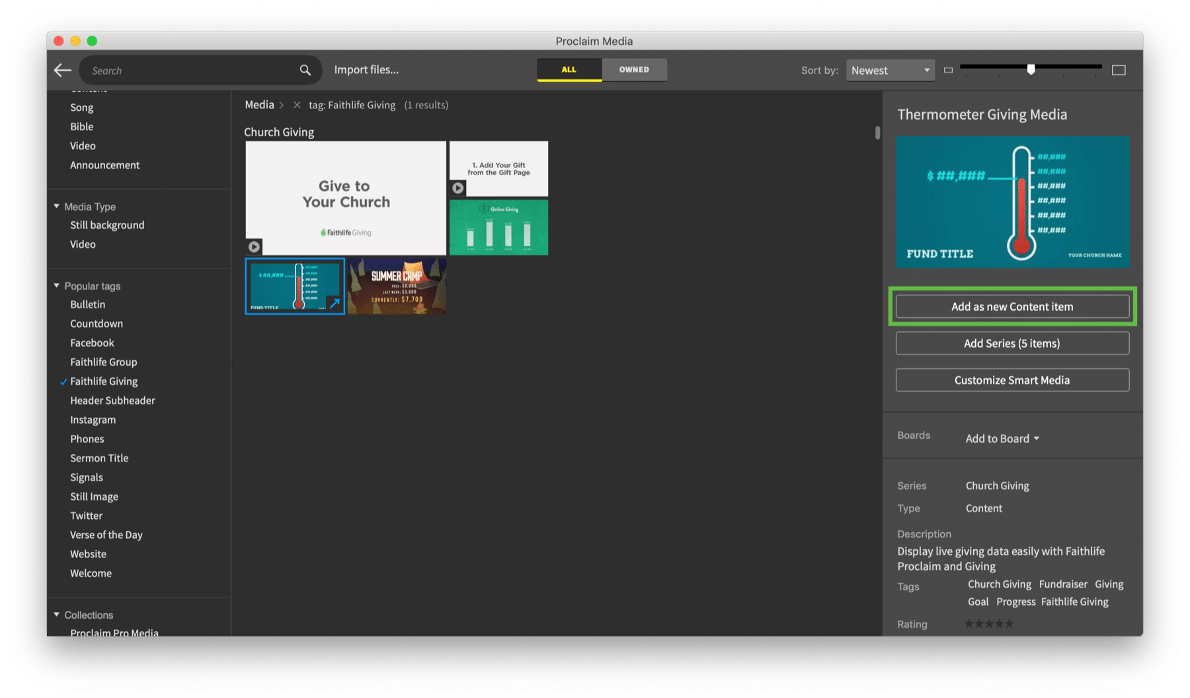Toggle the Faithlife Giving tag filter

coord(104,381)
